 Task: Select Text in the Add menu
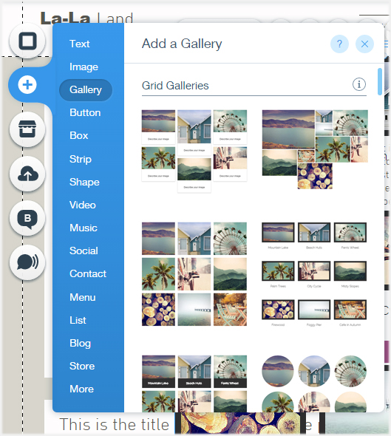click(x=80, y=44)
